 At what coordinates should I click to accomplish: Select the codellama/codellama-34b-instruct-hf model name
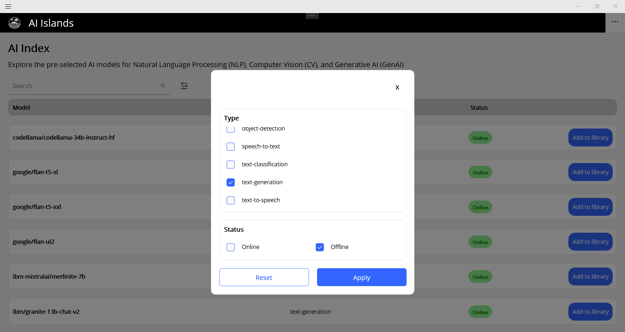tap(64, 137)
